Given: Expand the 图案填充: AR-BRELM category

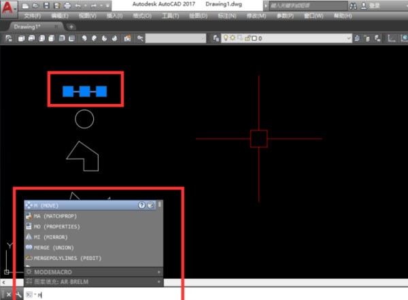Looking at the screenshot, I should pyautogui.click(x=158, y=281).
